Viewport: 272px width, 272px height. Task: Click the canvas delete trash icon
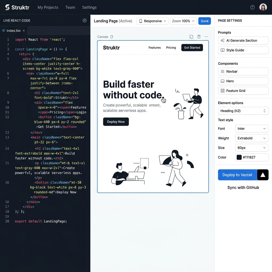tap(199, 37)
